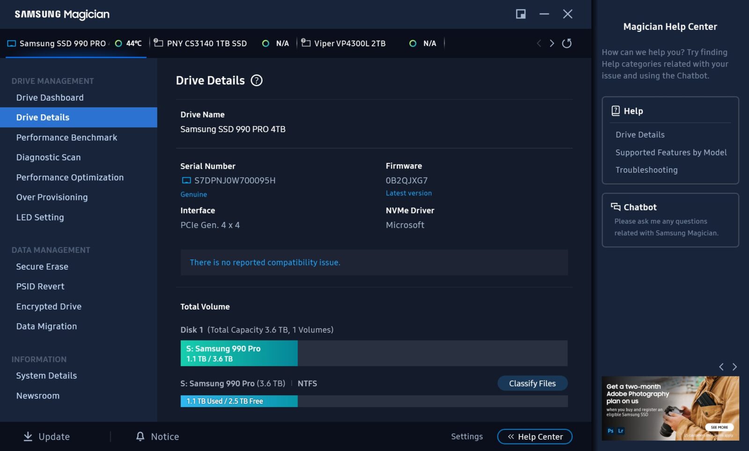Toggle the compact window mode icon
Viewport: 749px width, 451px height.
[x=521, y=14]
